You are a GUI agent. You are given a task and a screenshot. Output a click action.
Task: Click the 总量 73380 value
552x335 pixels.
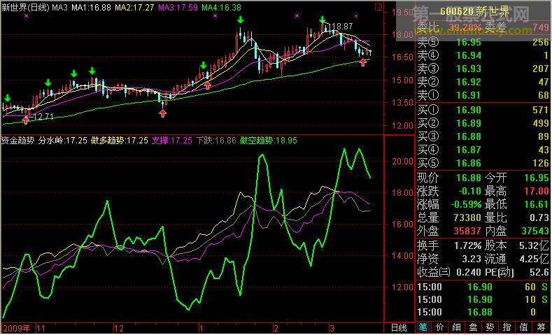[467, 218]
